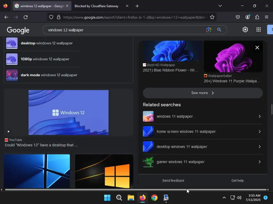This screenshot has width=273, height=204.
Task: Show hidden system tray icons
Action: 224,198
